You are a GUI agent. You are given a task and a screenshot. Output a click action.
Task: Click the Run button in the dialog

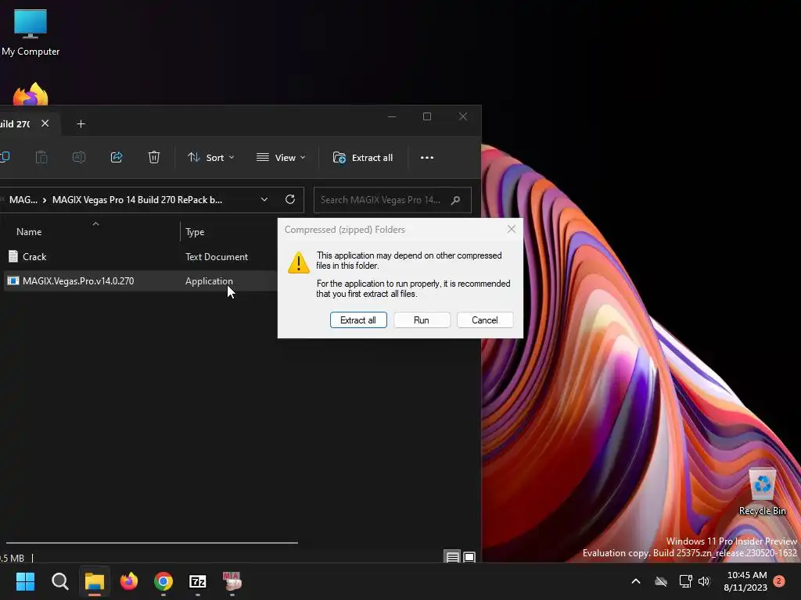point(422,320)
